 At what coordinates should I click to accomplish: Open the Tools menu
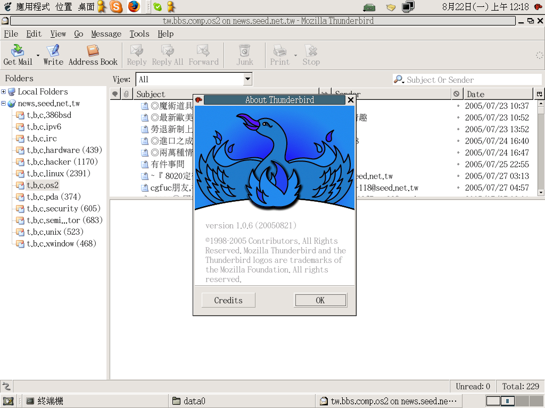(x=139, y=33)
